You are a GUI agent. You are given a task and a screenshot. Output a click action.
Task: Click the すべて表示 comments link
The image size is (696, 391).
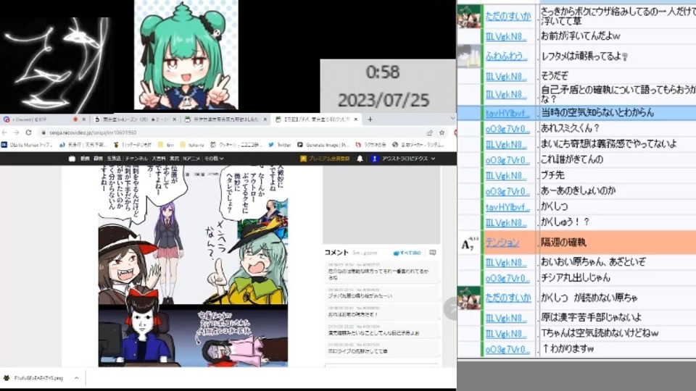pyautogui.click(x=407, y=253)
